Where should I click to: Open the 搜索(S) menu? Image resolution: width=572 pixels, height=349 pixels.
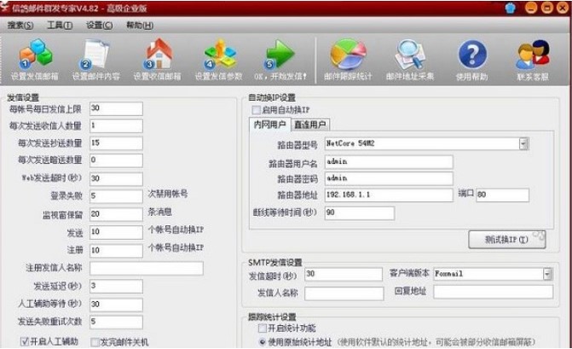coord(20,26)
